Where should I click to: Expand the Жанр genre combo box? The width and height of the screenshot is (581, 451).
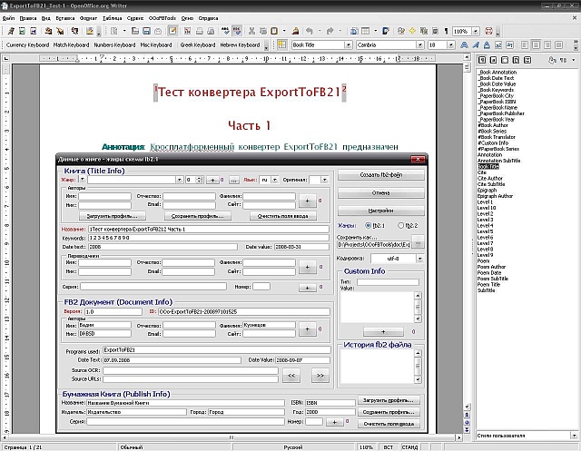coord(179,180)
